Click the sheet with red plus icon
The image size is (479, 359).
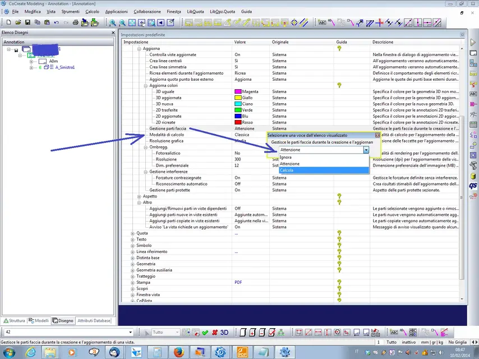[252, 333]
